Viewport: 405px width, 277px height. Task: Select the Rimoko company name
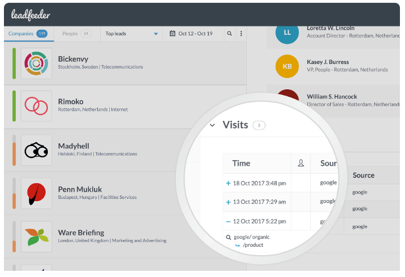point(70,101)
